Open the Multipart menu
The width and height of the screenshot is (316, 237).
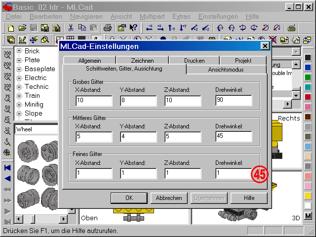tap(152, 16)
